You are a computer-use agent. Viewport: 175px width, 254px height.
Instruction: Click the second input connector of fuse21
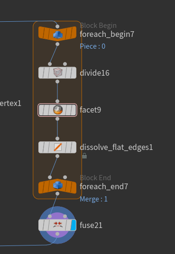[x=65, y=216]
